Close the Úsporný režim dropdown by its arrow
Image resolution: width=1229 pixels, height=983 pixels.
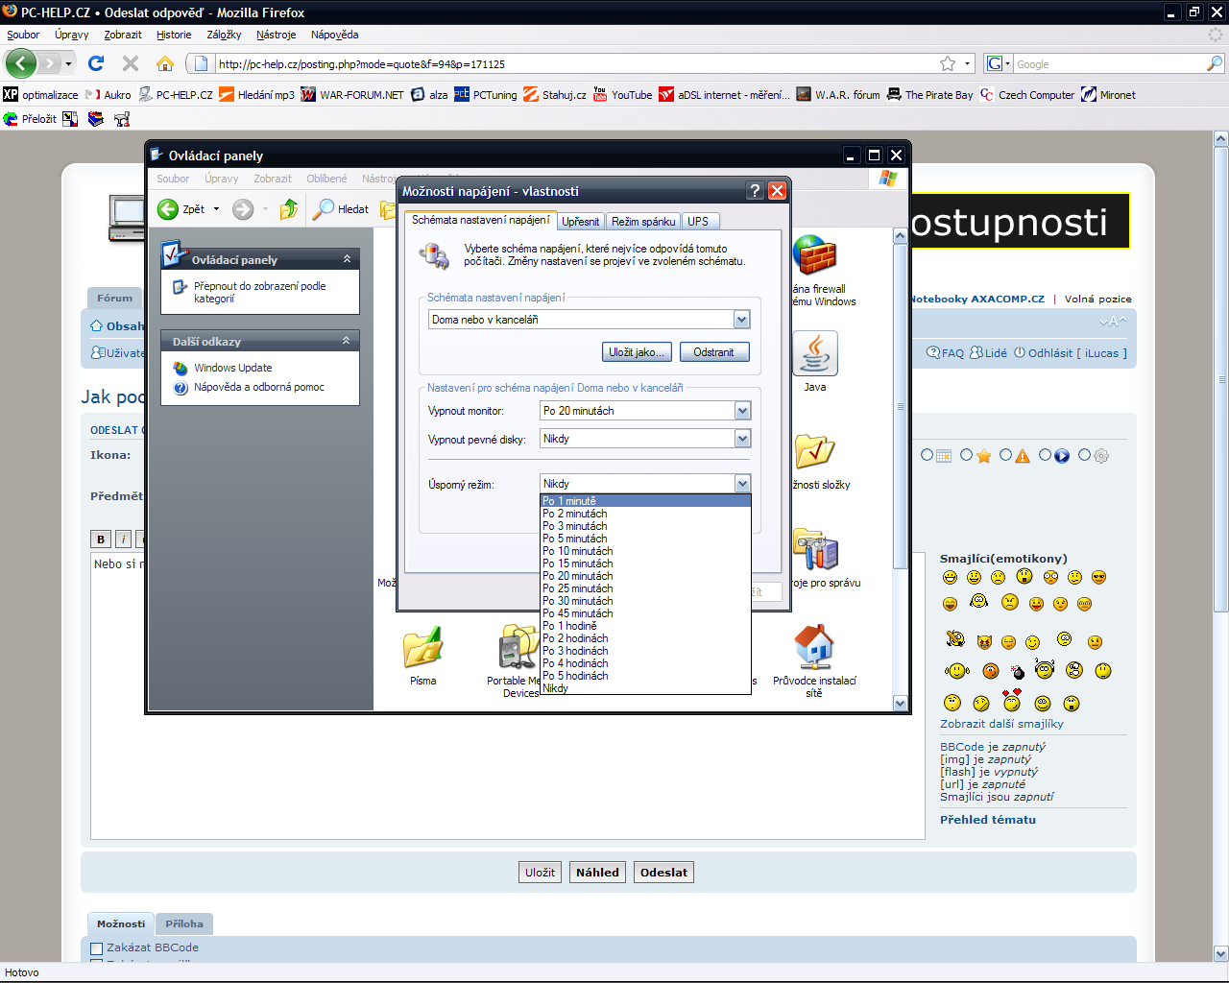tap(741, 484)
